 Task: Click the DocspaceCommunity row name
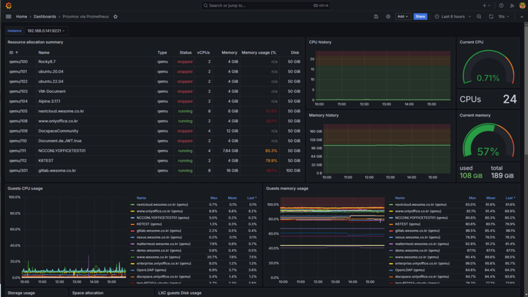pyautogui.click(x=58, y=131)
